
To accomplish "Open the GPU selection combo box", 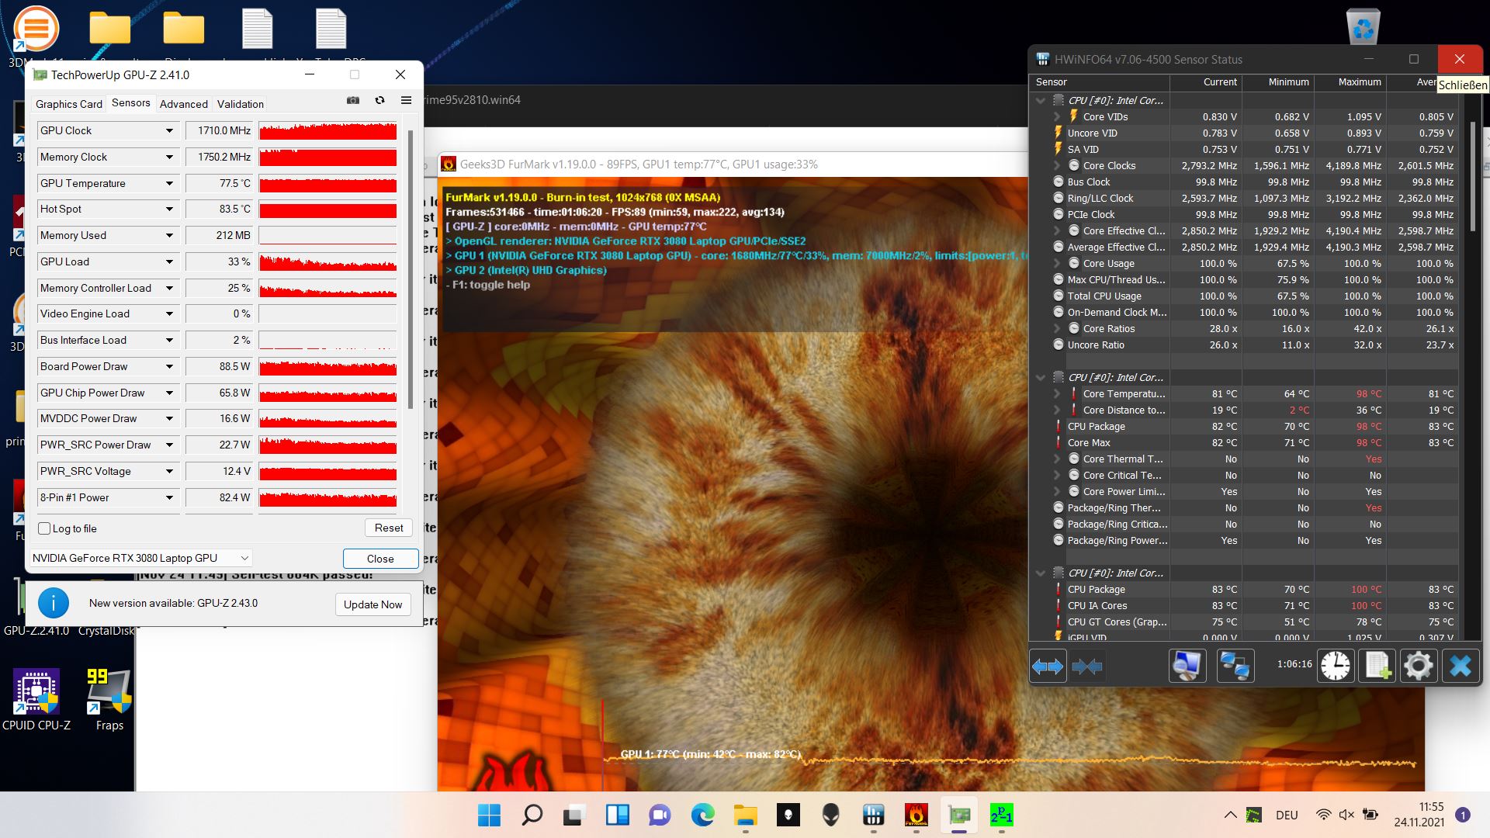I will (141, 558).
